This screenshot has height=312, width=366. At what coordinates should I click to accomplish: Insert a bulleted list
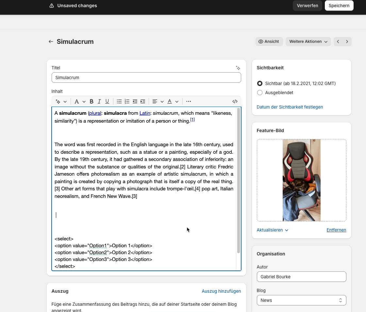[119, 101]
